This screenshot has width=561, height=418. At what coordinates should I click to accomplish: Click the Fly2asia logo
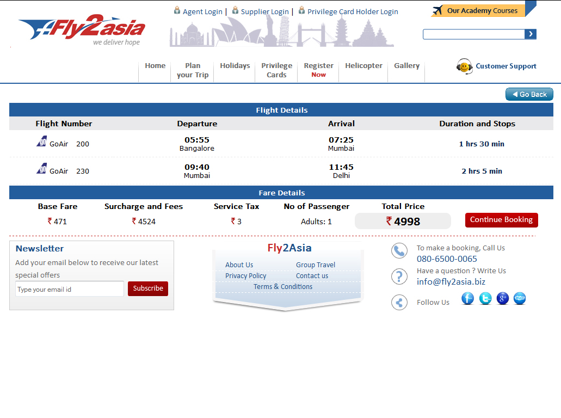tap(82, 30)
